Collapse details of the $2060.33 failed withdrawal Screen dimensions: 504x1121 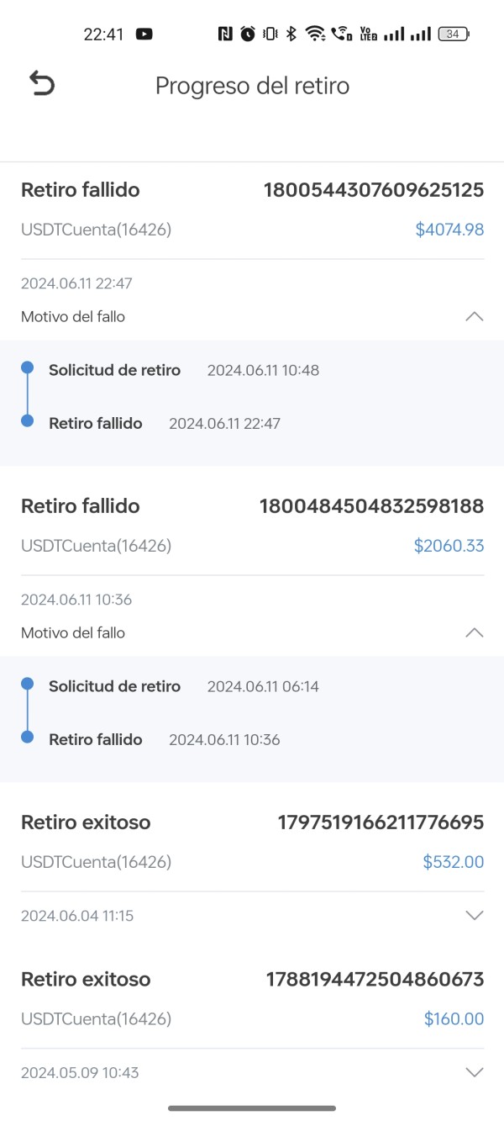point(474,633)
